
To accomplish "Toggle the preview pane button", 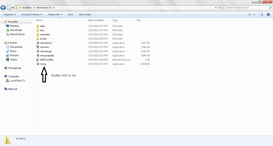I will (261, 14).
